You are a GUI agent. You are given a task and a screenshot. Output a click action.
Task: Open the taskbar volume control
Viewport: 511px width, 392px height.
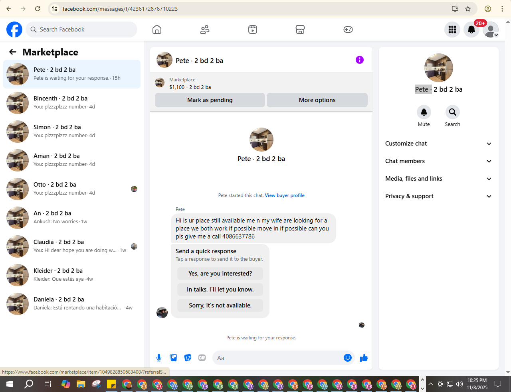460,384
